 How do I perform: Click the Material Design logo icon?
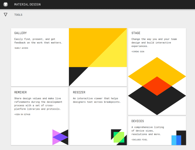[6, 5]
